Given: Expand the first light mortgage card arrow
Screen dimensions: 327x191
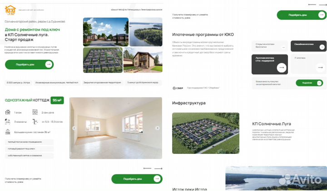Looking at the screenshot, I should click(x=283, y=48).
